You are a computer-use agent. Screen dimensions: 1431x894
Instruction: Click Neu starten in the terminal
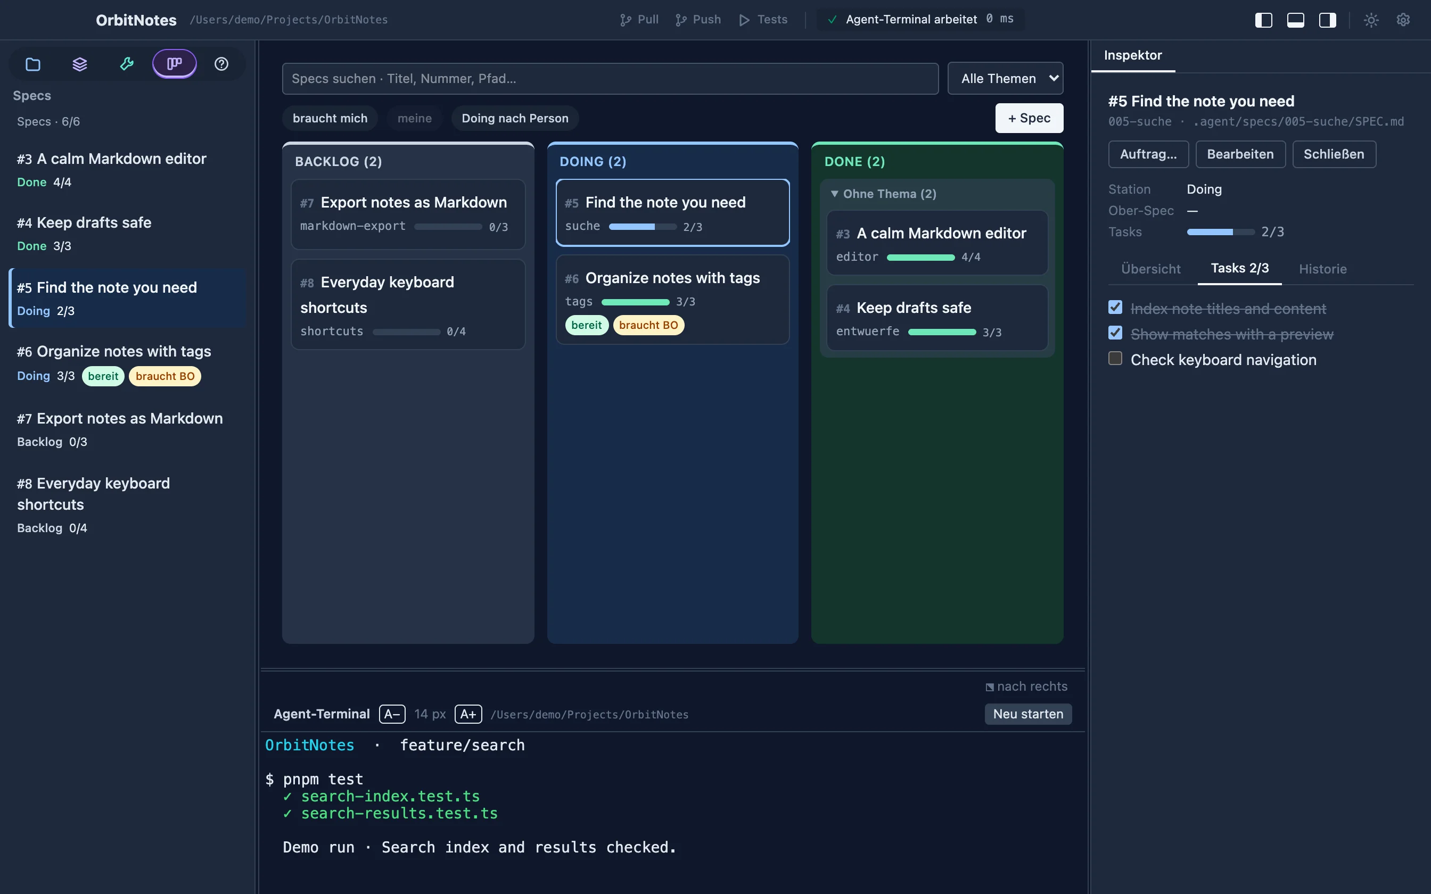pos(1029,714)
